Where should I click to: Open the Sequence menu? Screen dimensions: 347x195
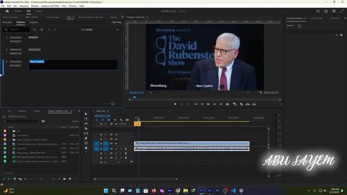24,6
